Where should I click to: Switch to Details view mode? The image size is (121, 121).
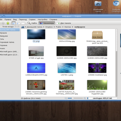(18, 23)
